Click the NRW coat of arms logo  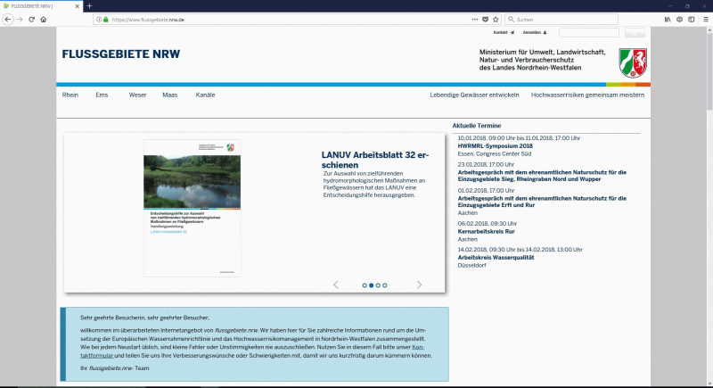pos(633,62)
